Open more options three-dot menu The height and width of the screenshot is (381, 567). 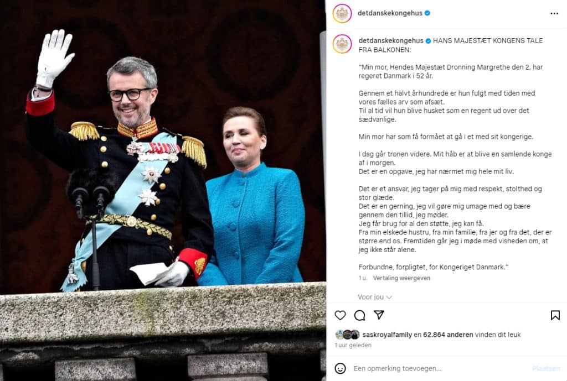click(x=554, y=13)
